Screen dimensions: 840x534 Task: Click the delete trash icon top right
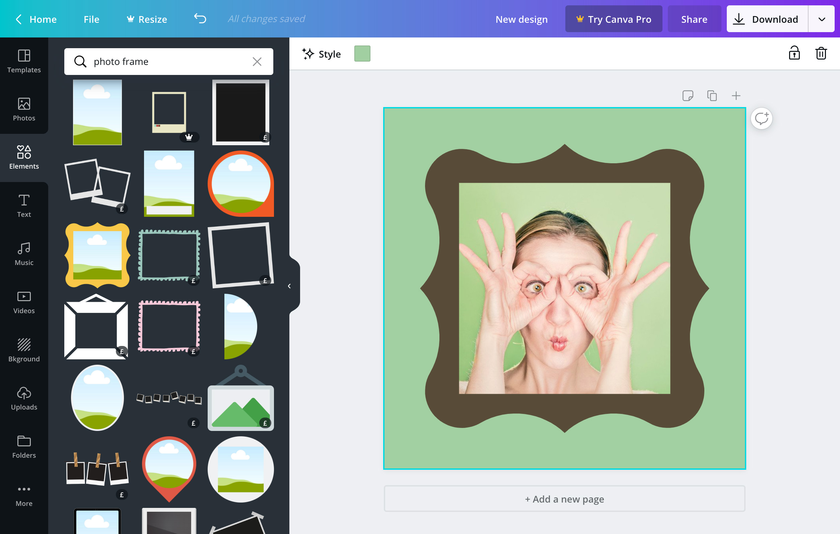coord(821,53)
